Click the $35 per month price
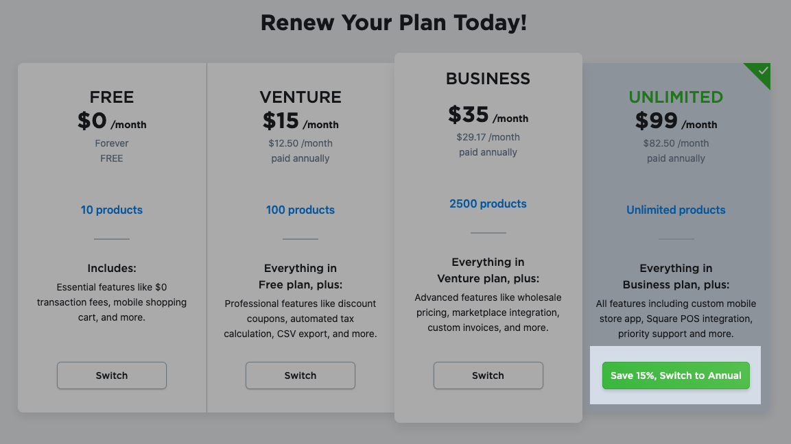This screenshot has width=791, height=444. click(488, 117)
